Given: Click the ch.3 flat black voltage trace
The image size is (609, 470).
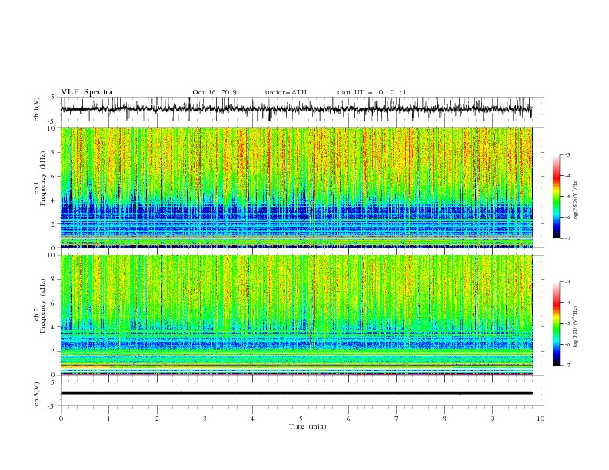Looking at the screenshot, I should pyautogui.click(x=296, y=393).
